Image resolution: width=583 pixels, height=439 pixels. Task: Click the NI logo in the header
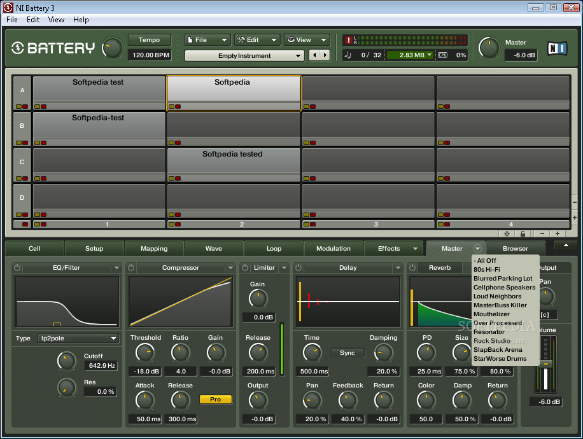[x=558, y=48]
